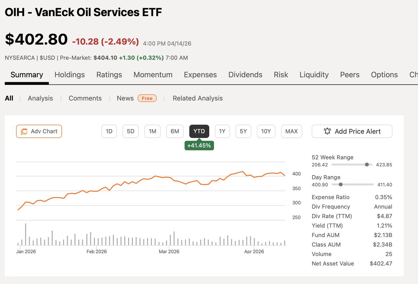Select the 5D chart range
Image resolution: width=418 pixels, height=284 pixels.
tap(131, 131)
